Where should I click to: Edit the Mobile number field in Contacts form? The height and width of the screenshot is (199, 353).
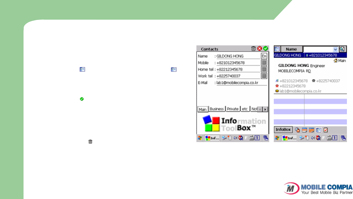(x=238, y=63)
